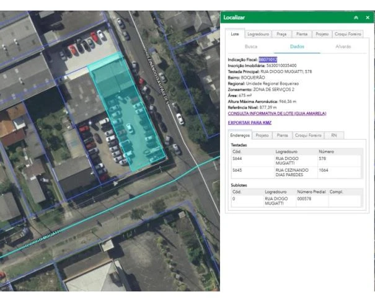Click Exportar para KMZ link
Screen dimensions: 375x302
[x=250, y=123]
